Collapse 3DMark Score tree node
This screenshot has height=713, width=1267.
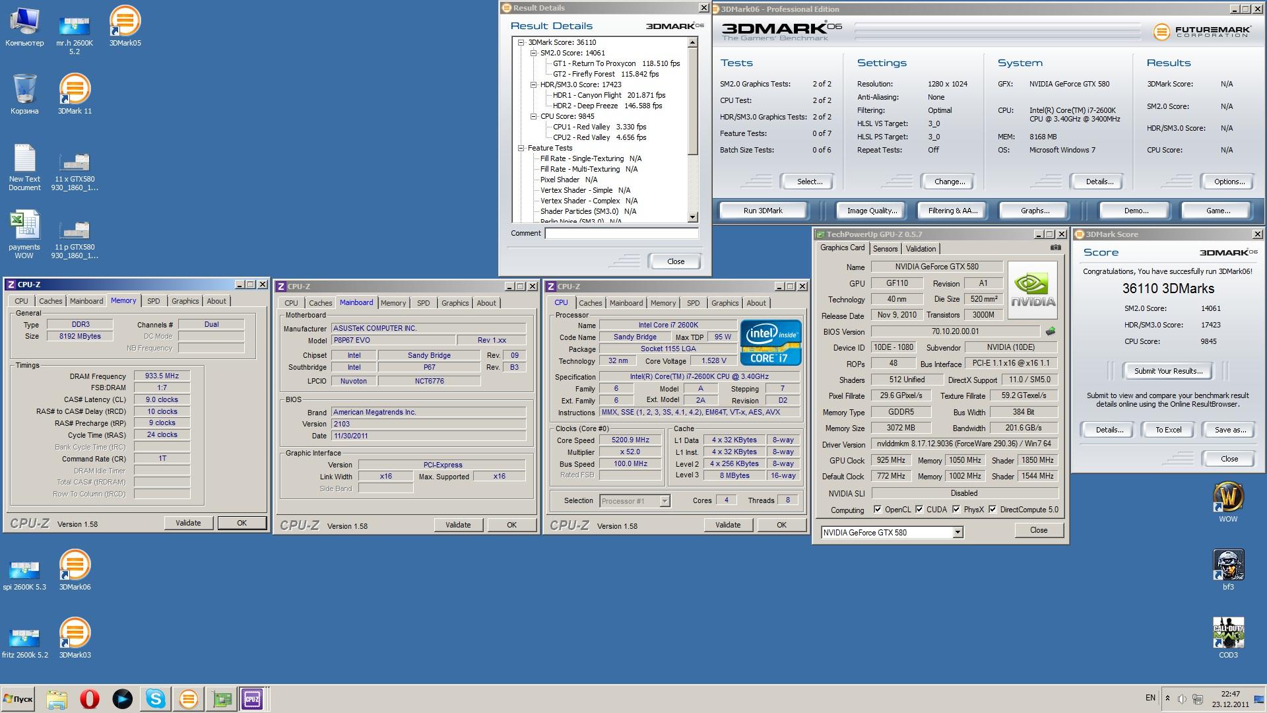tap(521, 42)
